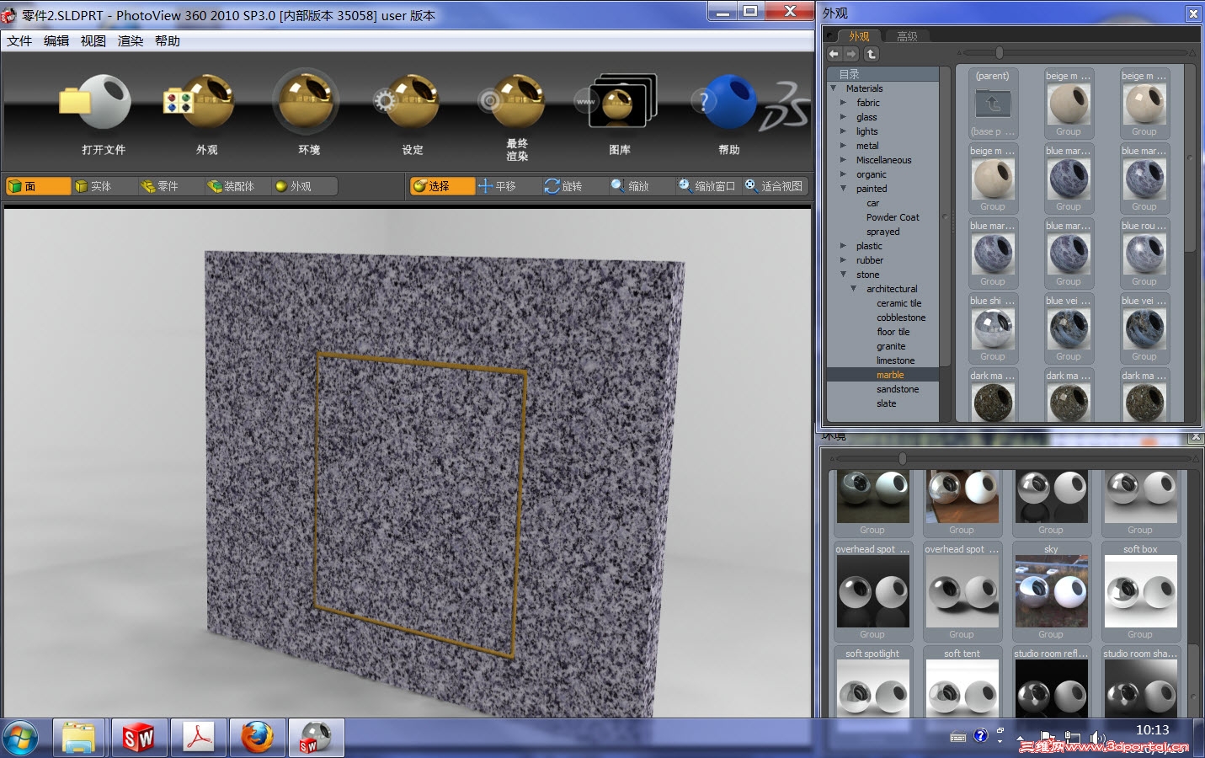Collapse the Materials tree node
This screenshot has width=1205, height=758.
click(x=834, y=88)
